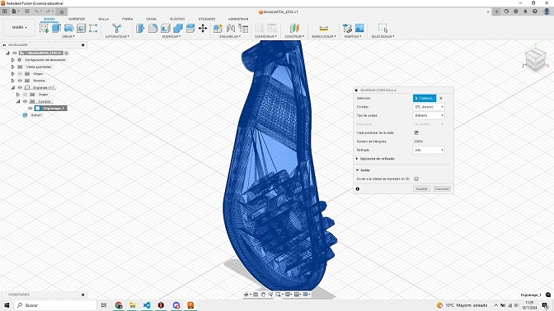Select the Move/Copy cross-arrows tool
Screen dimensions: 554x311
[203, 28]
